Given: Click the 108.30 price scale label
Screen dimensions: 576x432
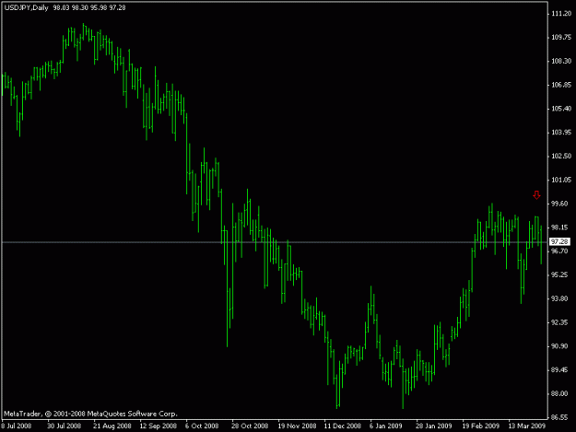Looking at the screenshot, I should click(561, 61).
